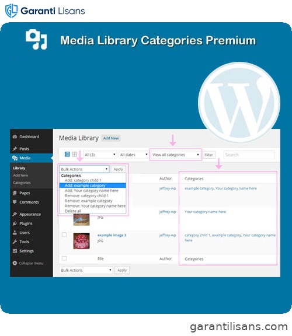Image resolution: width=292 pixels, height=336 pixels.
Task: Open example image 3 title link
Action: (x=112, y=235)
